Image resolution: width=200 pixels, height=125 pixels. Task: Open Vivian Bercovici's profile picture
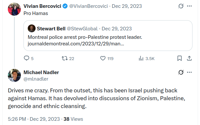[x=14, y=9]
